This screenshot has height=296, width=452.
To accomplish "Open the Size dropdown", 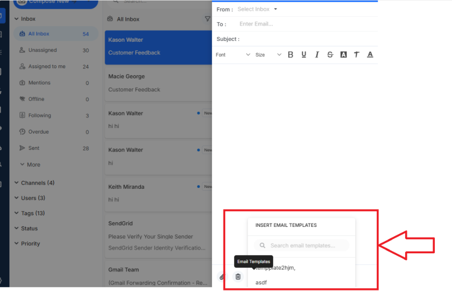I will [x=268, y=55].
